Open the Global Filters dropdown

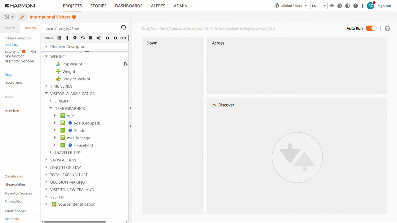coord(294,6)
